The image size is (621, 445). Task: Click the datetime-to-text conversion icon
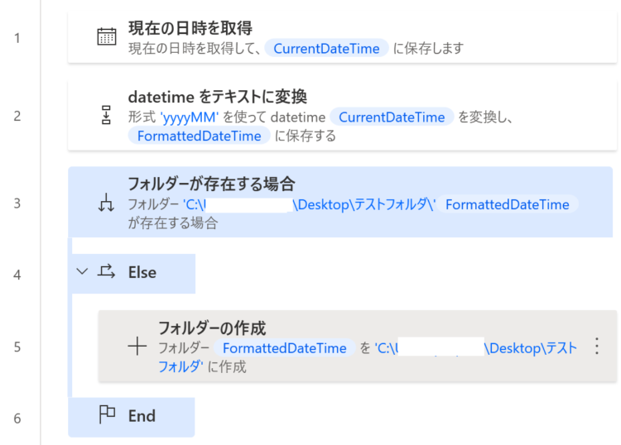tap(106, 115)
